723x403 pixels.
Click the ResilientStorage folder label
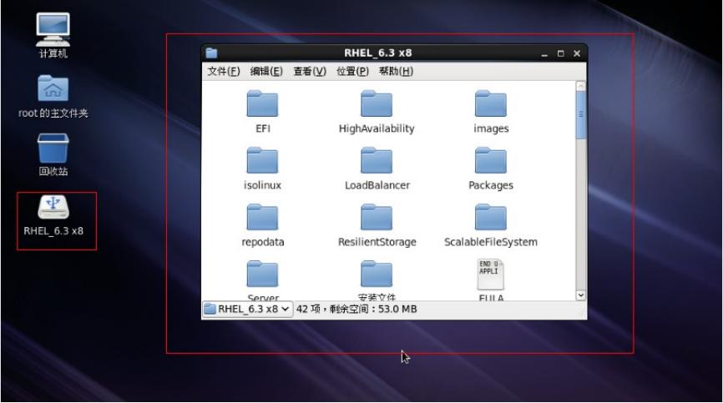tap(377, 242)
